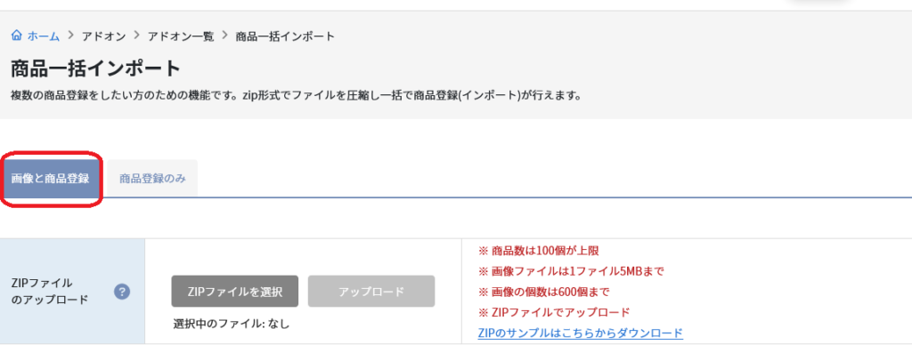Click the 選択中のファイル: なし status text
The height and width of the screenshot is (361, 912).
tap(232, 324)
